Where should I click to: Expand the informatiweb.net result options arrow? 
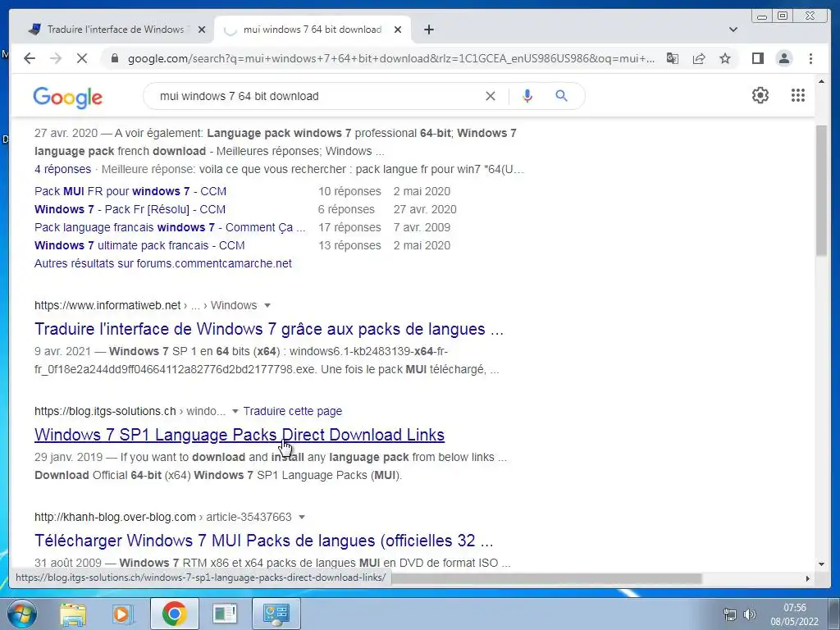[x=267, y=305]
